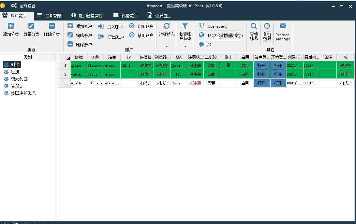Click the Barbara nickname cell
This screenshot has width=356, height=224.
pyautogui.click(x=95, y=83)
